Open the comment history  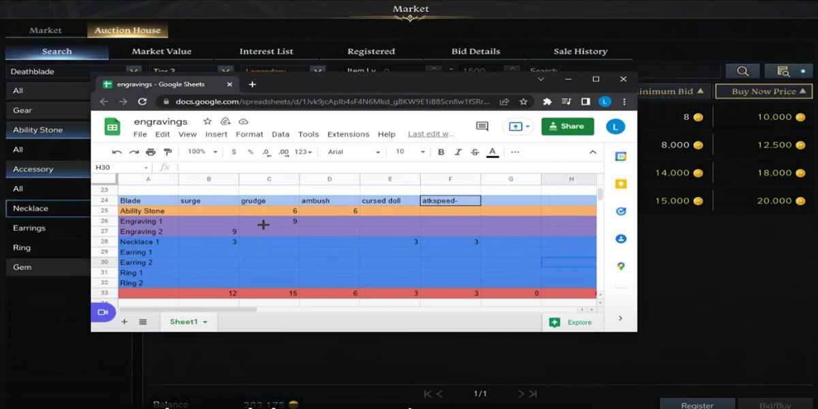482,126
